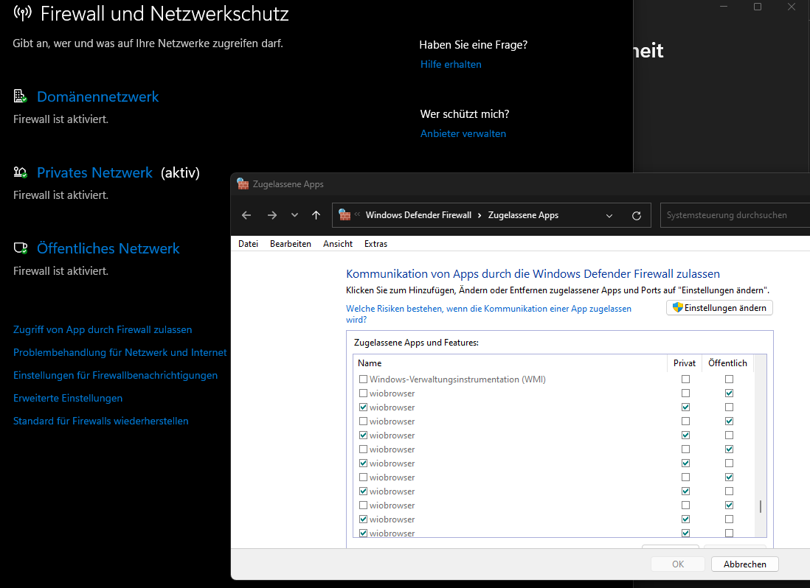810x588 pixels.
Task: Click the firewall icon in address bar
Action: (x=345, y=215)
